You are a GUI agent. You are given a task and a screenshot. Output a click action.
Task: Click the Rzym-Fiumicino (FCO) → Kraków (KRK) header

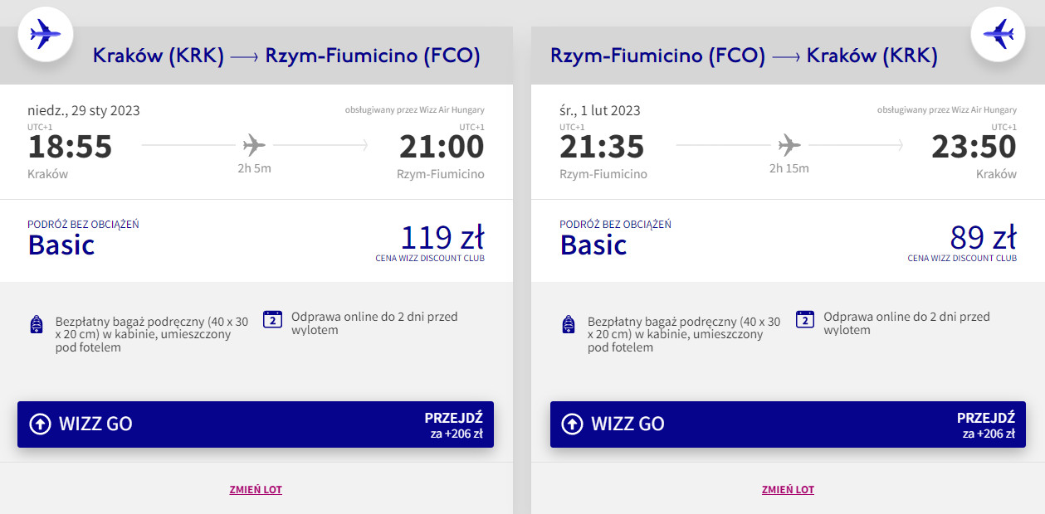point(744,56)
